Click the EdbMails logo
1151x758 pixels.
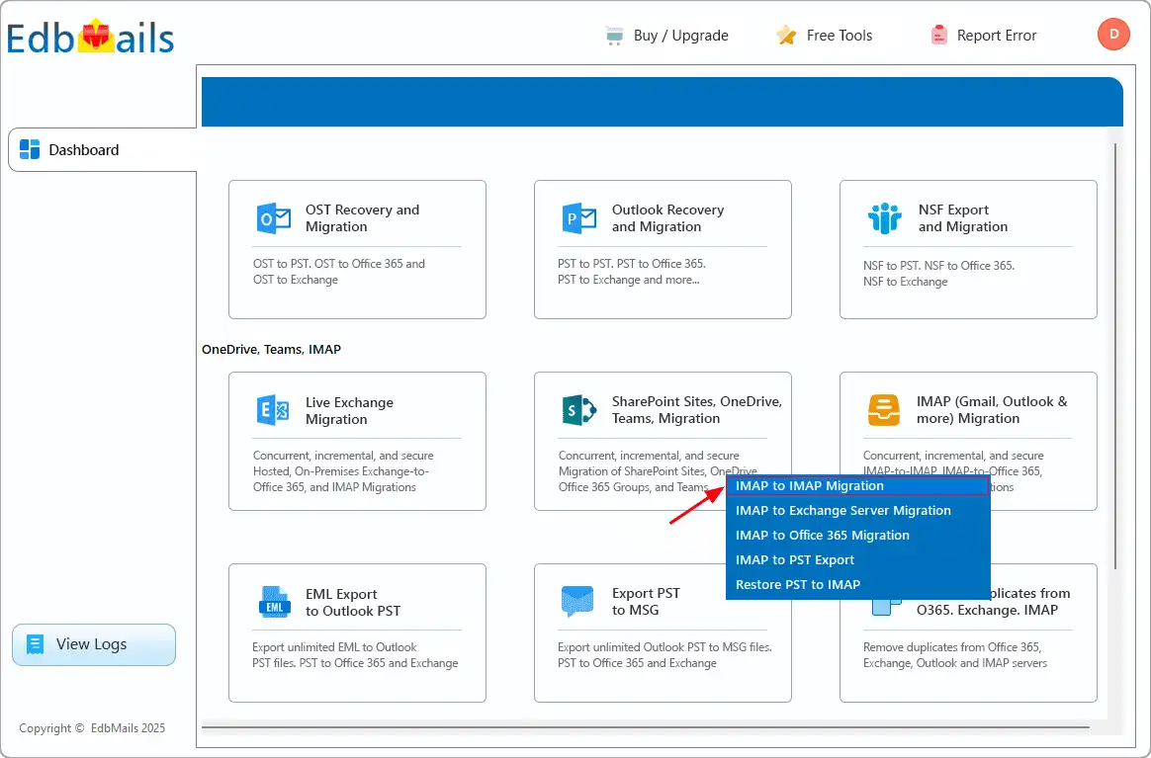90,37
